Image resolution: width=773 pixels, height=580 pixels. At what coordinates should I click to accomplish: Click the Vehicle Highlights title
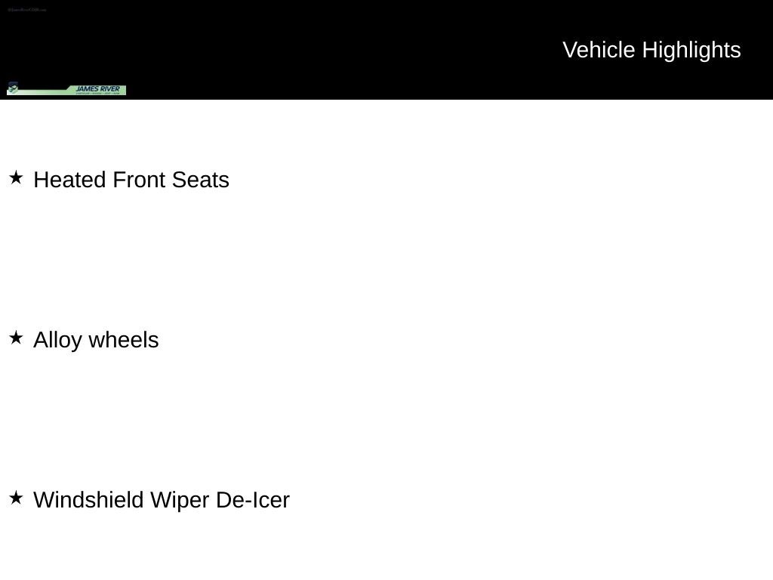point(651,50)
